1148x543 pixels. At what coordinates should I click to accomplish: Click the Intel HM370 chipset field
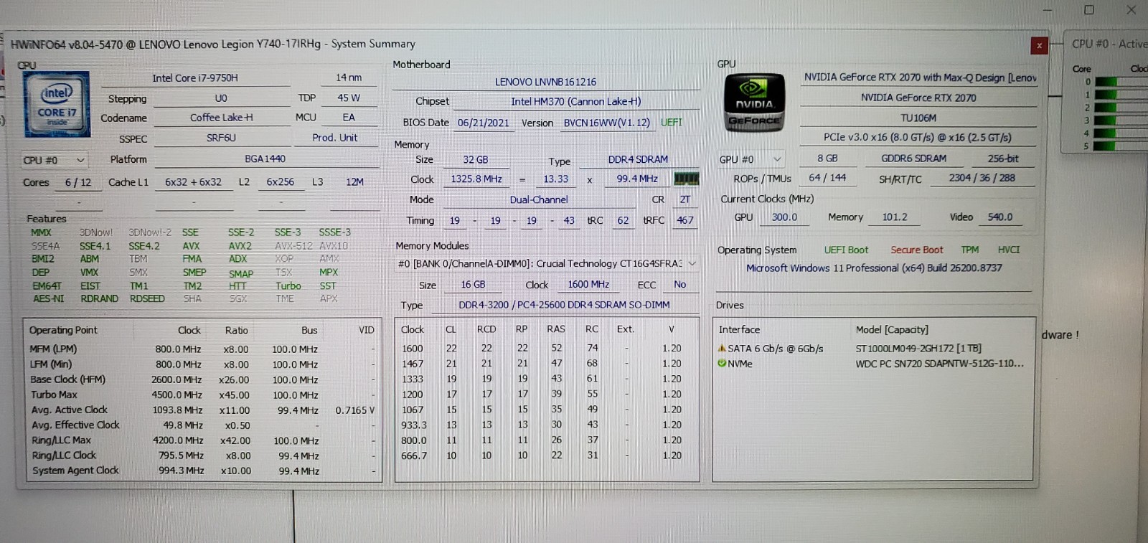(x=576, y=102)
